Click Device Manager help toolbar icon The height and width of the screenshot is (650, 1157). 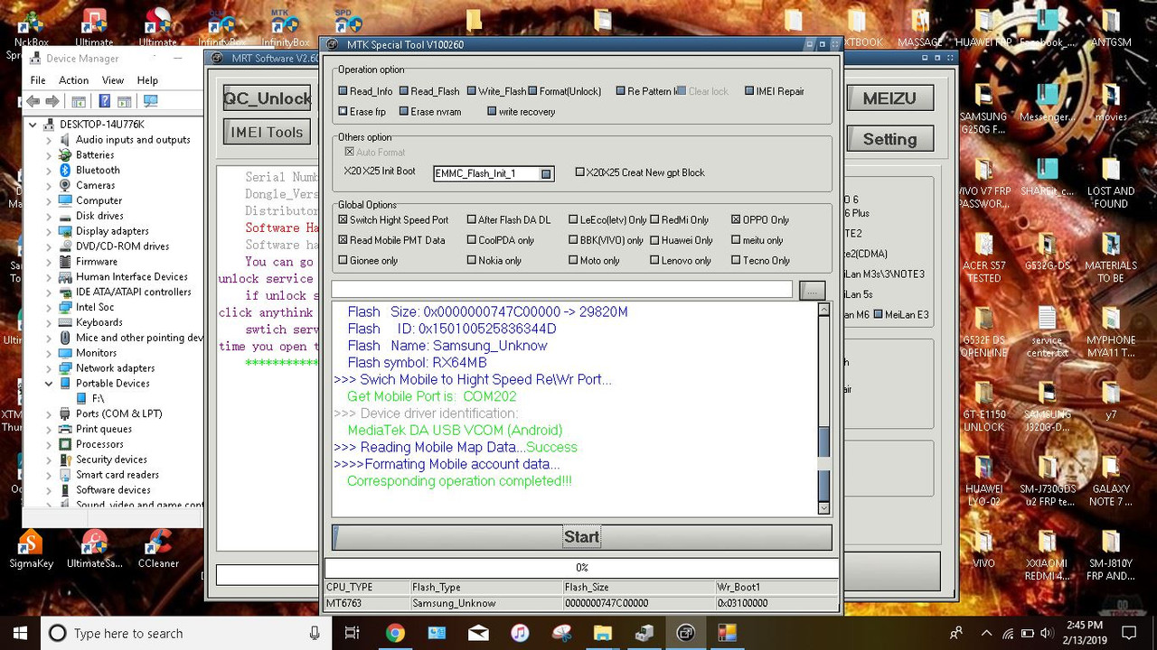pyautogui.click(x=105, y=101)
